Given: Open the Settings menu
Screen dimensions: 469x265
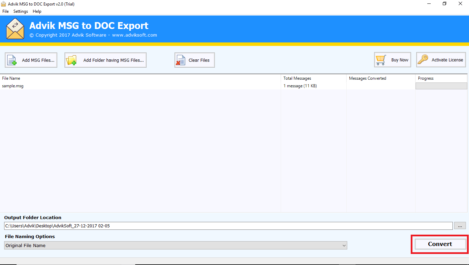Looking at the screenshot, I should click(x=21, y=11).
